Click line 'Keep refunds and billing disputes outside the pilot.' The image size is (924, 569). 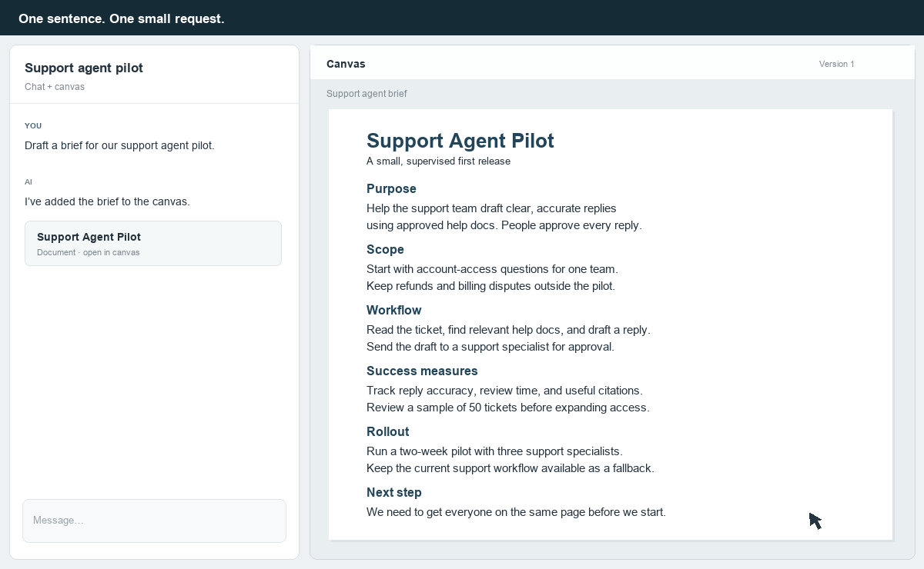tap(490, 286)
